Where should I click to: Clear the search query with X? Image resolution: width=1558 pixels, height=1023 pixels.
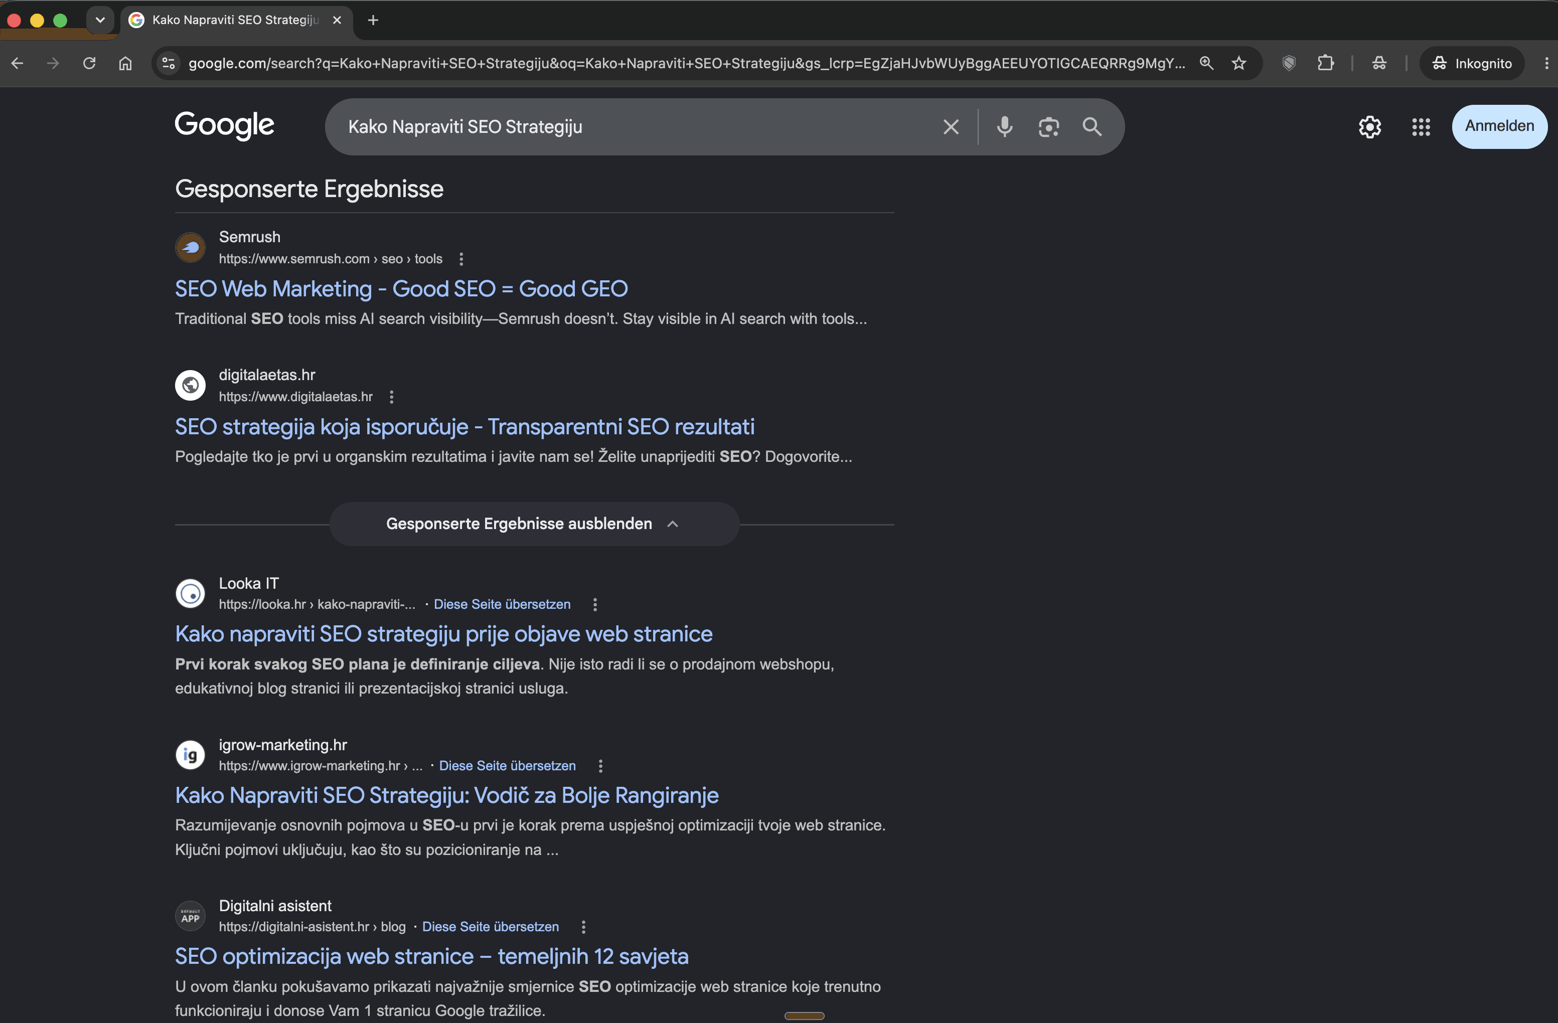point(951,127)
